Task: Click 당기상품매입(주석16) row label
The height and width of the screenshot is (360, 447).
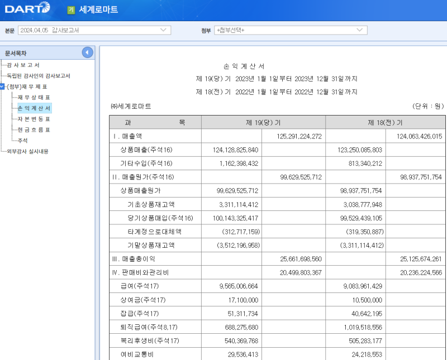Action: pyautogui.click(x=160, y=218)
